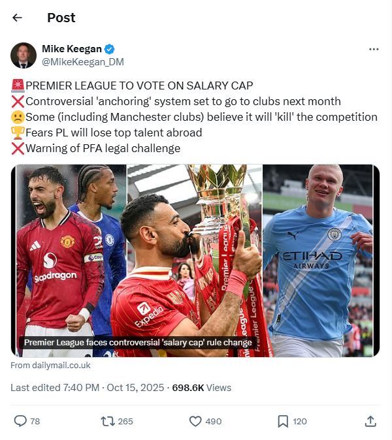This screenshot has height=440, width=392.
Task: Open the article preview image card
Action: (195, 260)
